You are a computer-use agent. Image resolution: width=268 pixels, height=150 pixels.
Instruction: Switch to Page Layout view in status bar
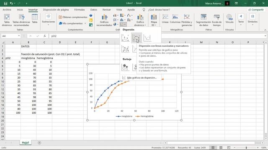point(221,147)
